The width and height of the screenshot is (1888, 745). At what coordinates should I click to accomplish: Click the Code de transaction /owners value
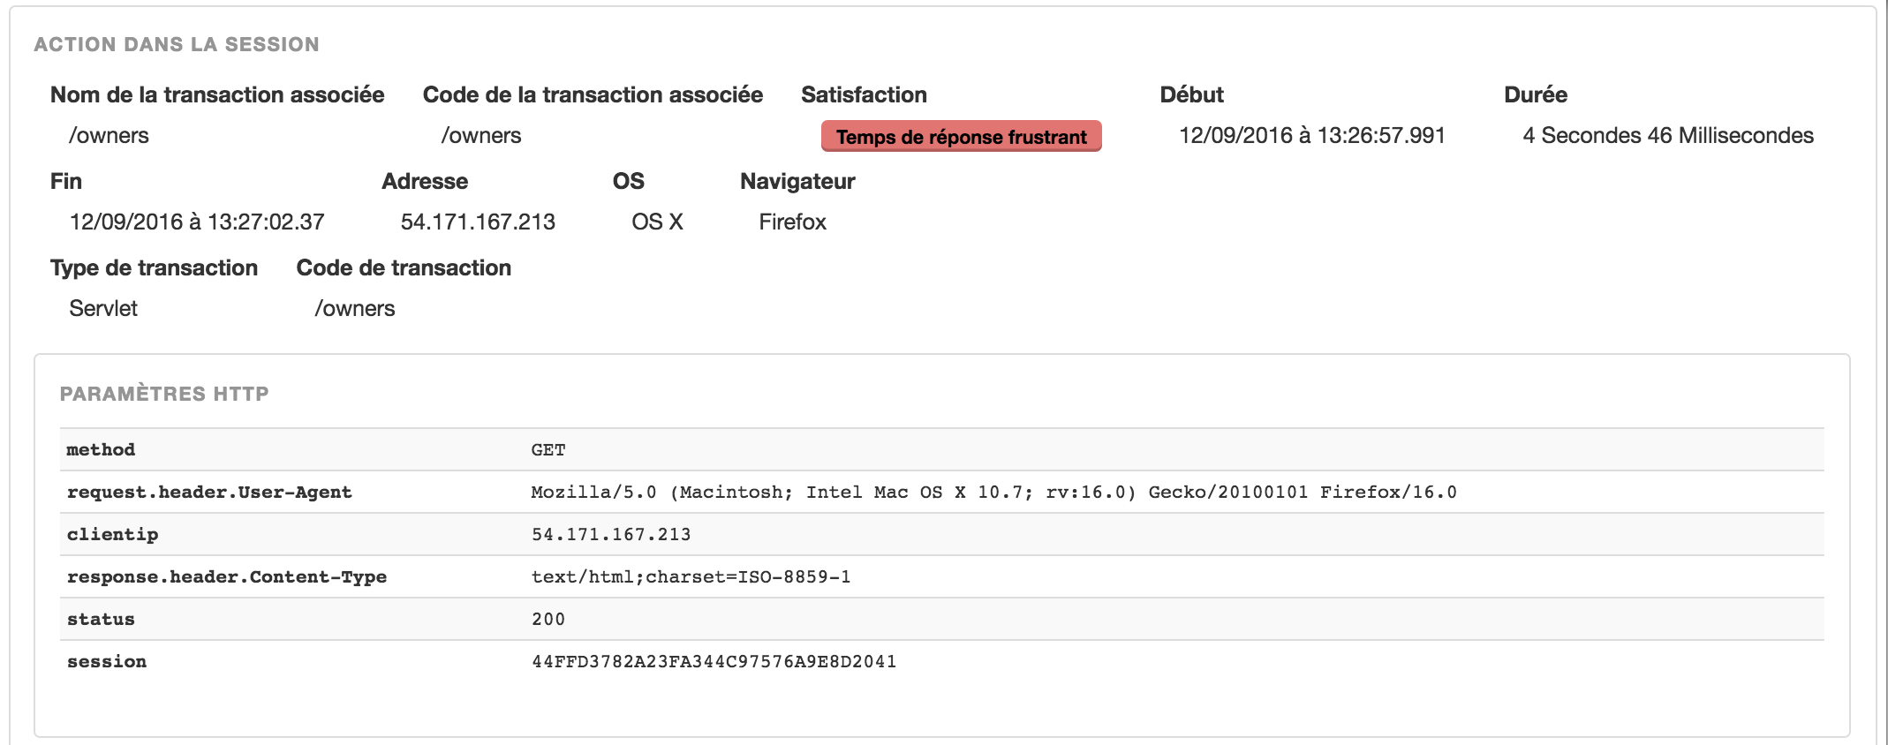click(x=355, y=308)
